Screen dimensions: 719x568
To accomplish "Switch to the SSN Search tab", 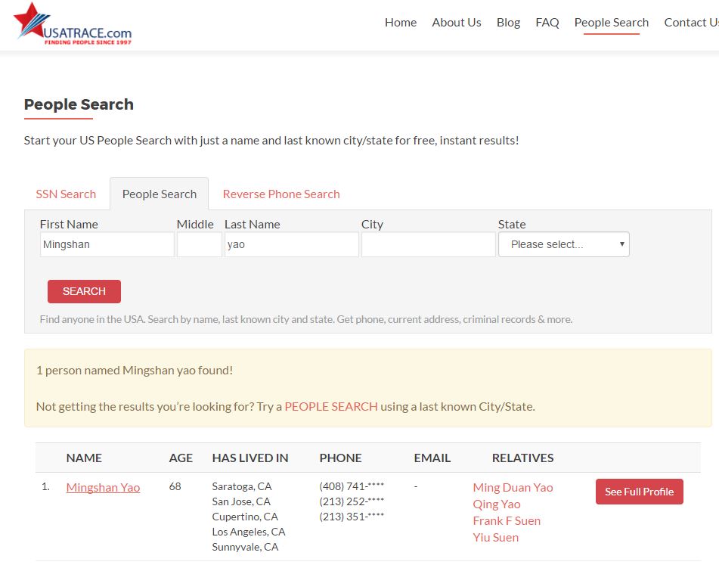I will [66, 194].
